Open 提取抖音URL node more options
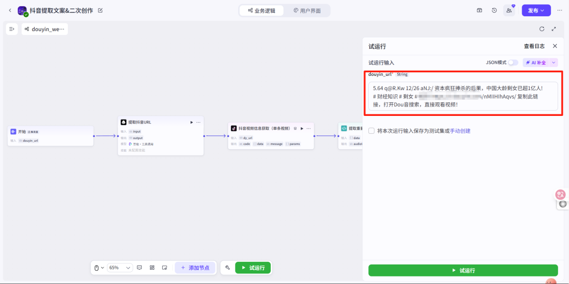 coord(198,122)
